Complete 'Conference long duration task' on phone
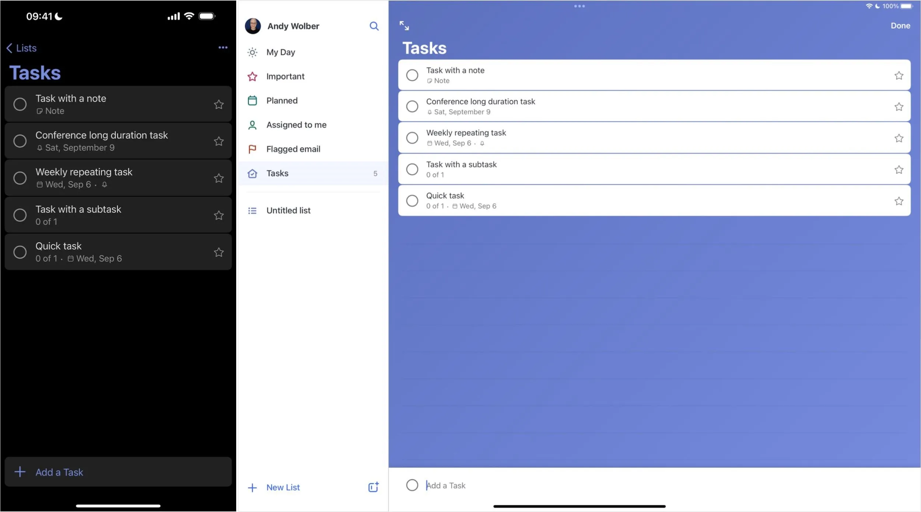The image size is (921, 512). click(x=20, y=141)
